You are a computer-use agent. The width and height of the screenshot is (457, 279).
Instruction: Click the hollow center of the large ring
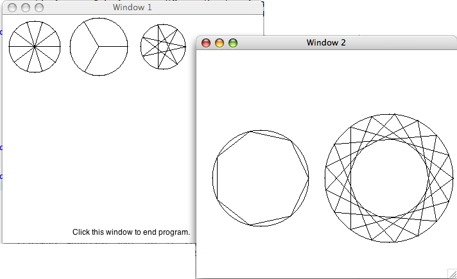tap(389, 178)
